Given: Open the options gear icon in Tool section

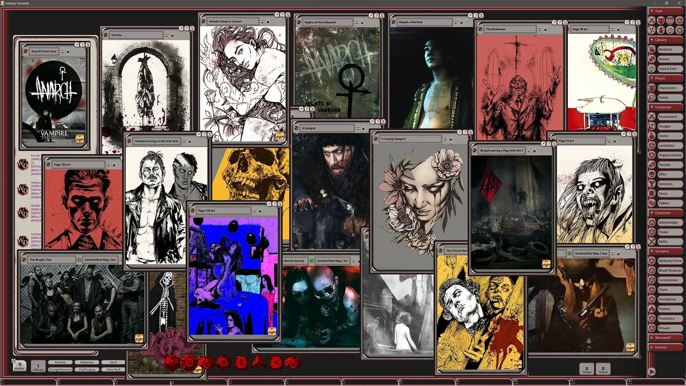Looking at the screenshot, I should point(679,30).
